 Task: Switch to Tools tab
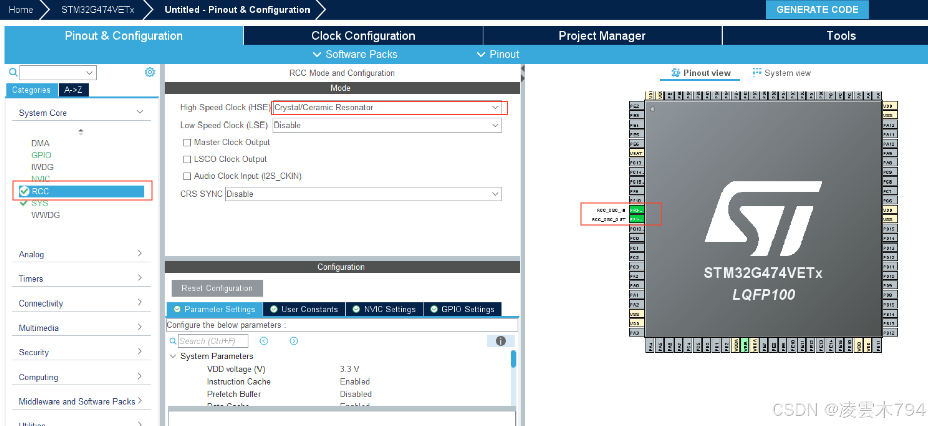tap(841, 36)
